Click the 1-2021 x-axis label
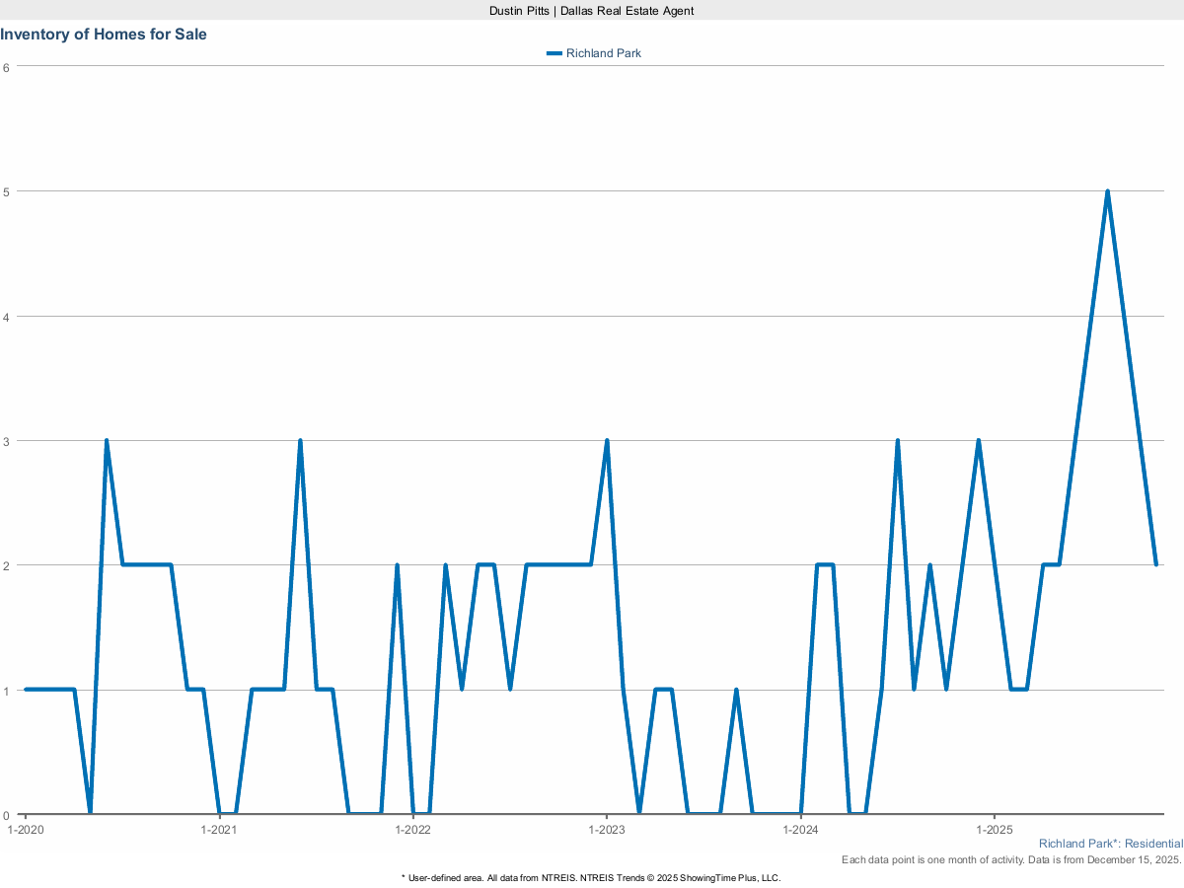The width and height of the screenshot is (1184, 888). pyautogui.click(x=218, y=830)
